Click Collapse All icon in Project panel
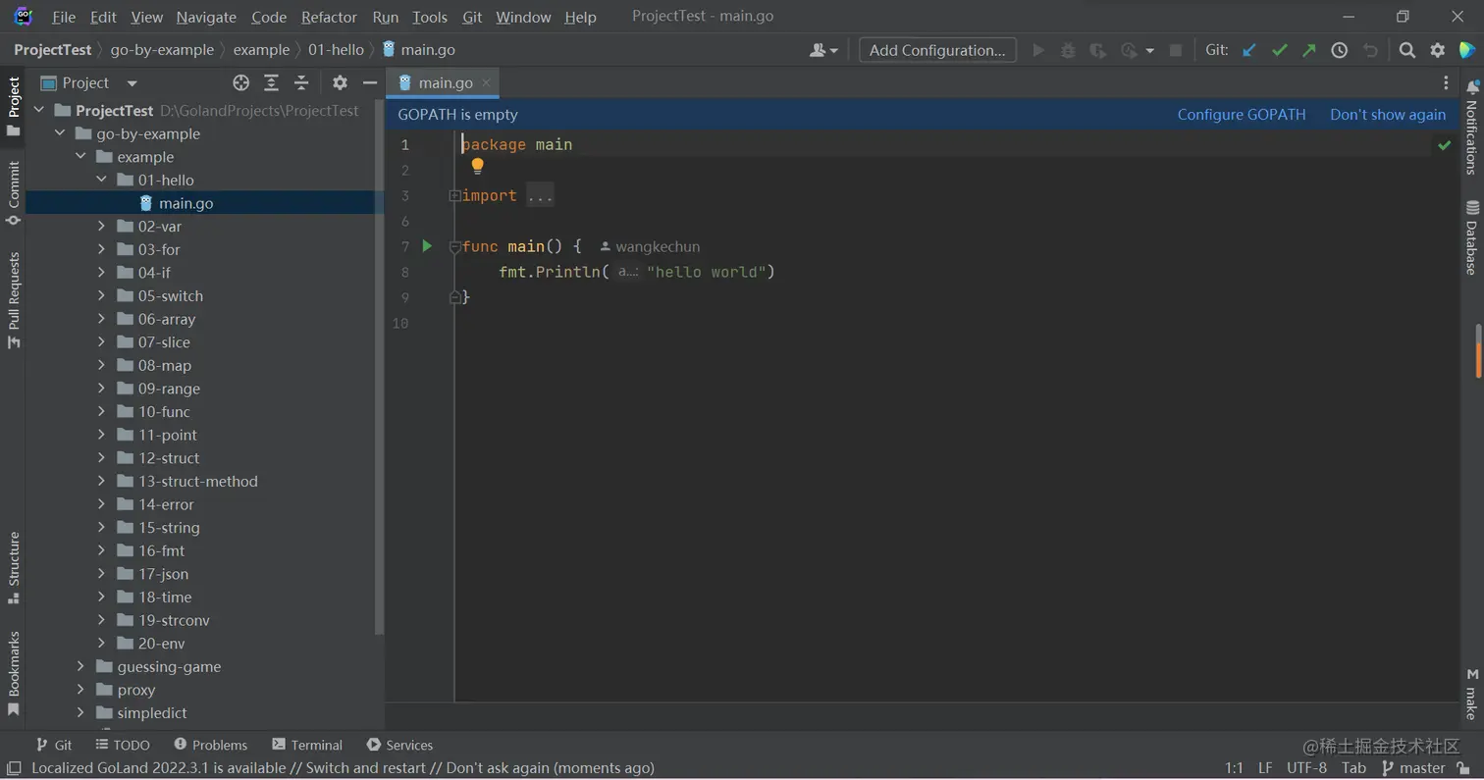The width and height of the screenshot is (1484, 780). [x=301, y=83]
